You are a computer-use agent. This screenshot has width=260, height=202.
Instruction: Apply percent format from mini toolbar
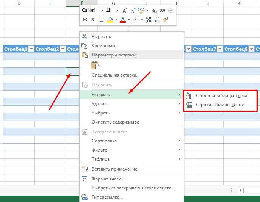[154, 11]
